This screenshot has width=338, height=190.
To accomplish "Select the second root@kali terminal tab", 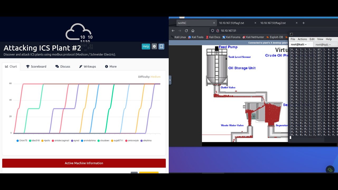I will point(325,45).
